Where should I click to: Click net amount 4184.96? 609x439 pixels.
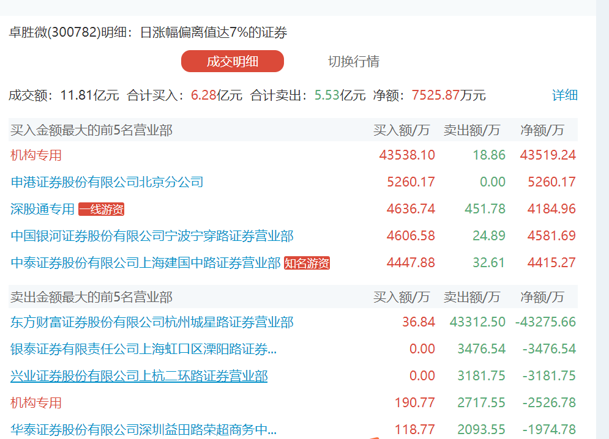[x=551, y=209]
